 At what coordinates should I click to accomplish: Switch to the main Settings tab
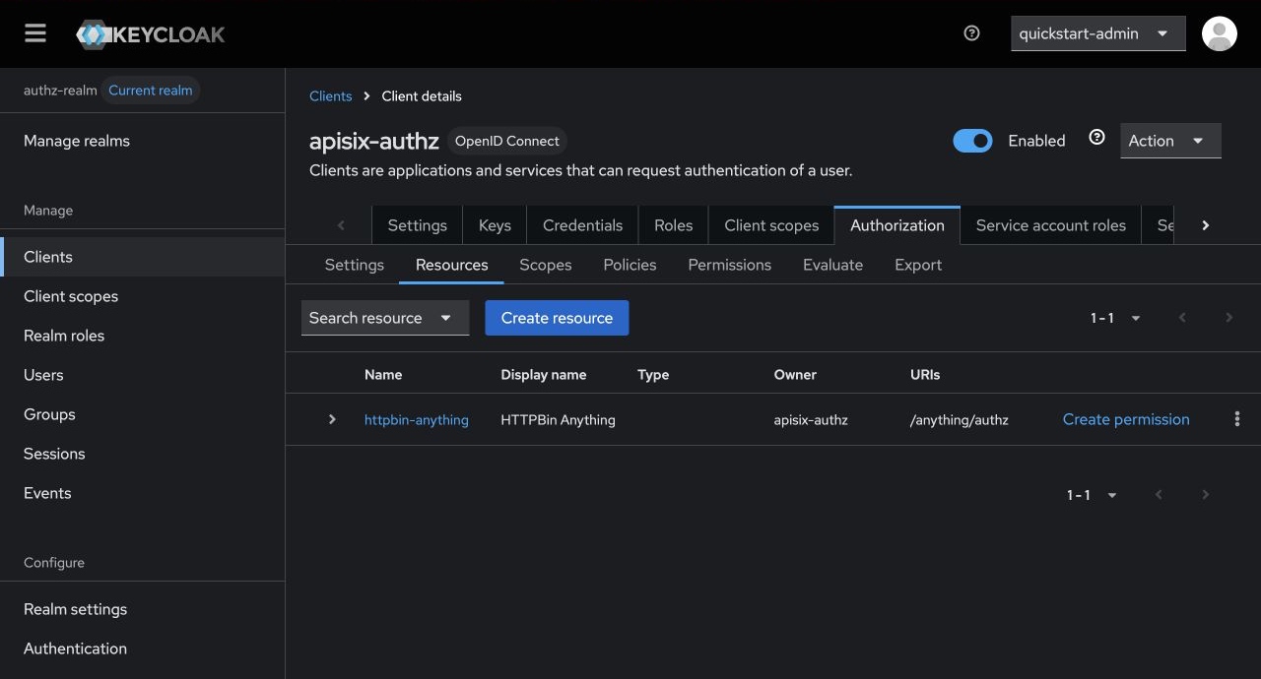pyautogui.click(x=417, y=225)
